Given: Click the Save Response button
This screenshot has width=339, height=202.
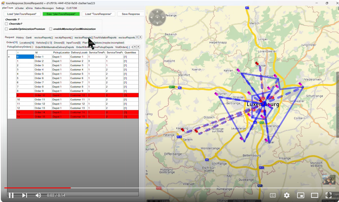Looking at the screenshot, I should tap(131, 14).
